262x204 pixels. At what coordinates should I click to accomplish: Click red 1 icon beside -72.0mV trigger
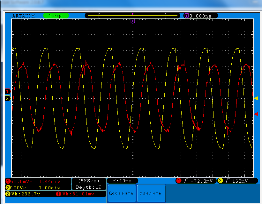click(x=179, y=181)
